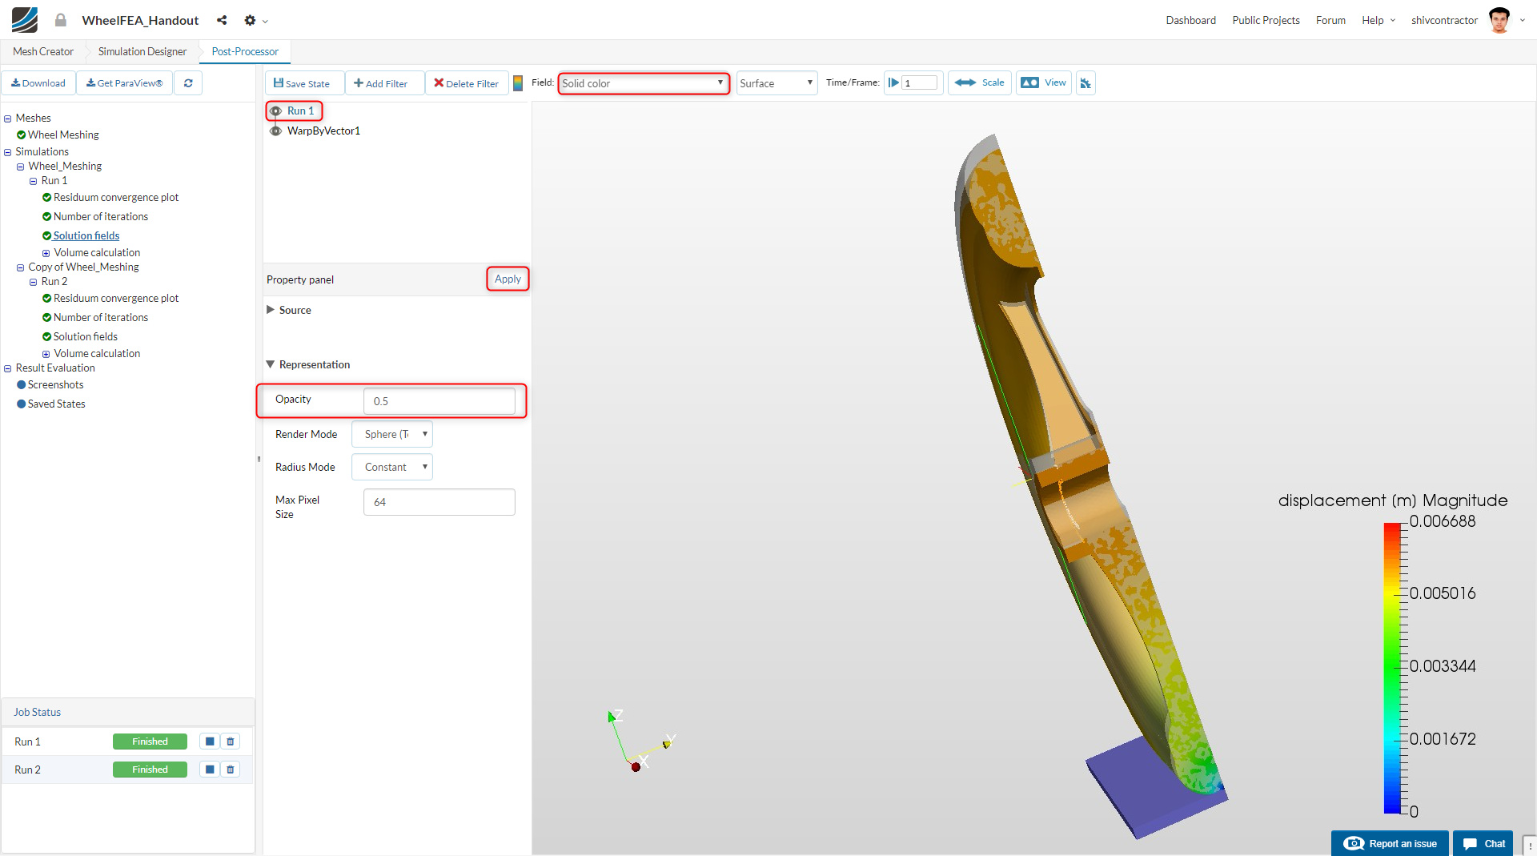
Task: Toggle visibility of WarpByVector1 filter
Action: 275,131
